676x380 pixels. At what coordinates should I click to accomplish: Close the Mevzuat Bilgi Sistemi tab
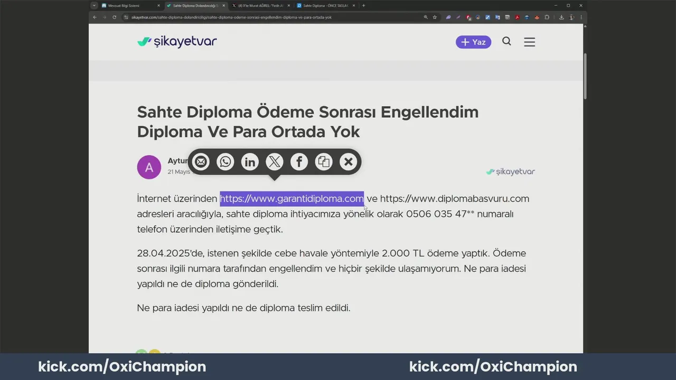click(158, 5)
